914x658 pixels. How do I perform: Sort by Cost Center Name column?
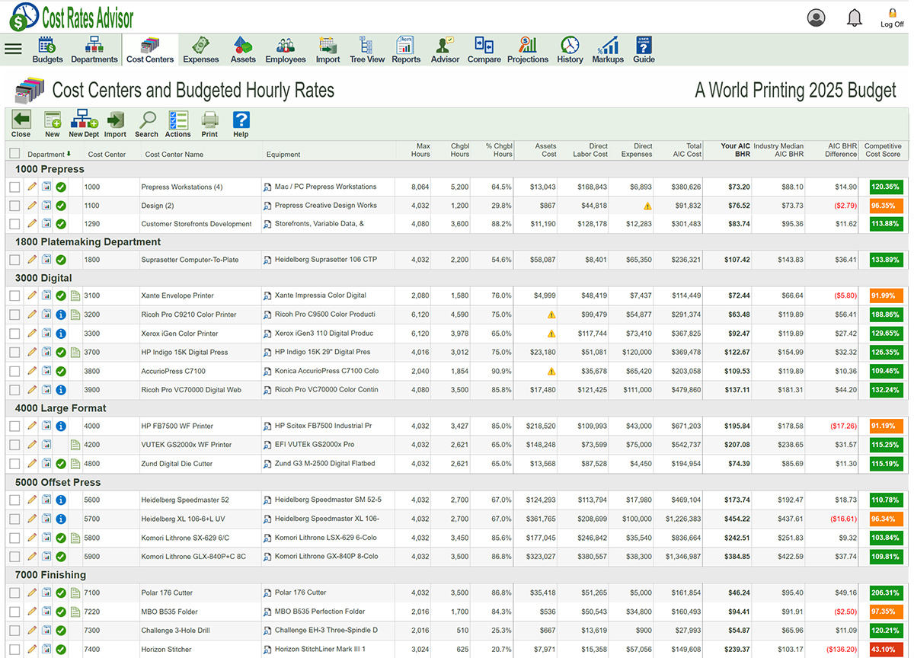(174, 155)
